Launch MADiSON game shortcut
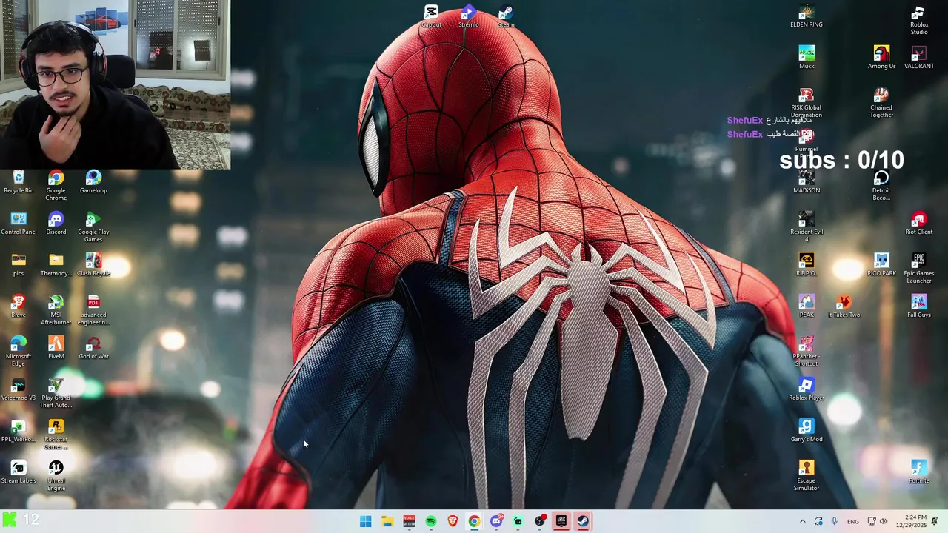 click(x=807, y=182)
